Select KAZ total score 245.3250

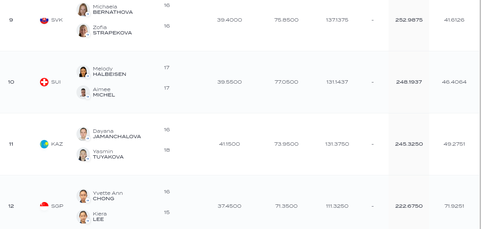(x=409, y=144)
